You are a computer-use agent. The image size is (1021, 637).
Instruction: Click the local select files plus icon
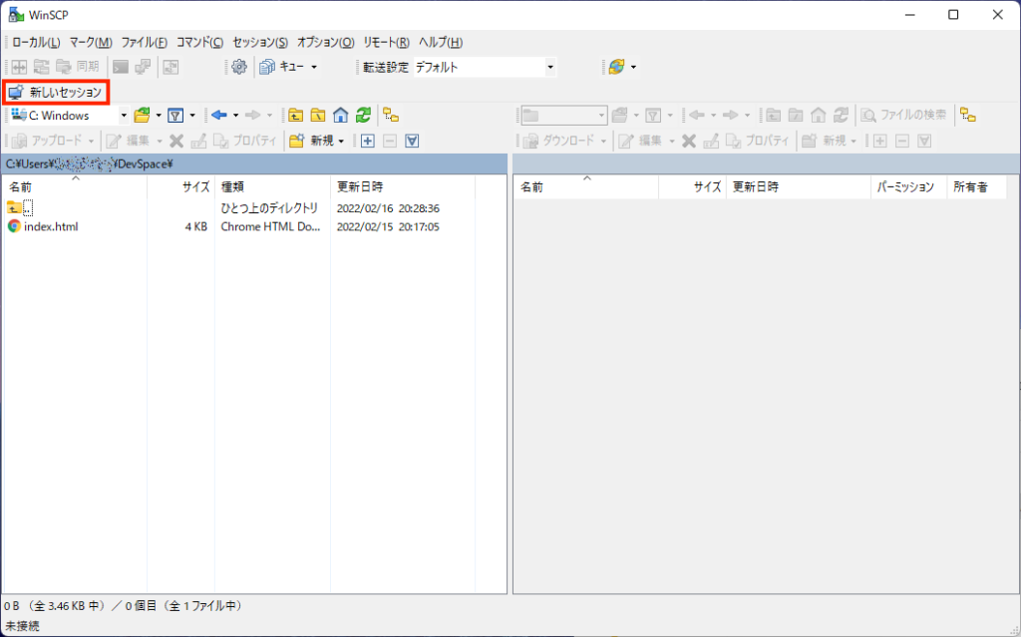(x=368, y=141)
